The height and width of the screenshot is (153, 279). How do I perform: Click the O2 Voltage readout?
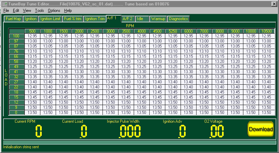[x=217, y=131]
